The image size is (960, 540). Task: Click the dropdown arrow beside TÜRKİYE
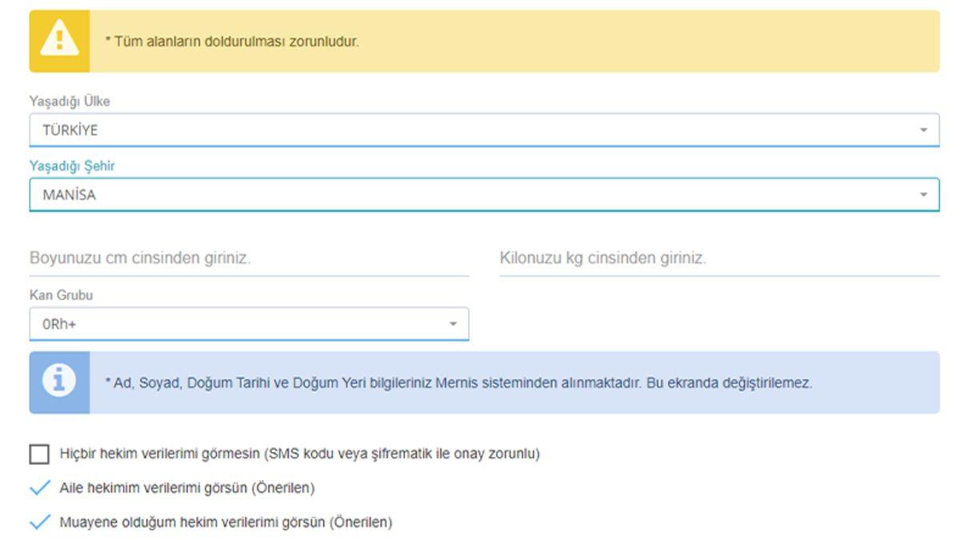click(924, 128)
